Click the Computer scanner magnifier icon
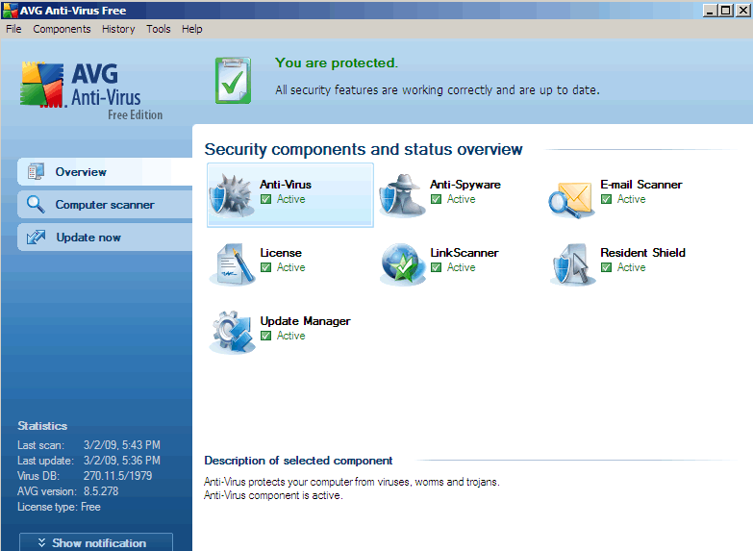This screenshot has width=753, height=551. click(36, 204)
